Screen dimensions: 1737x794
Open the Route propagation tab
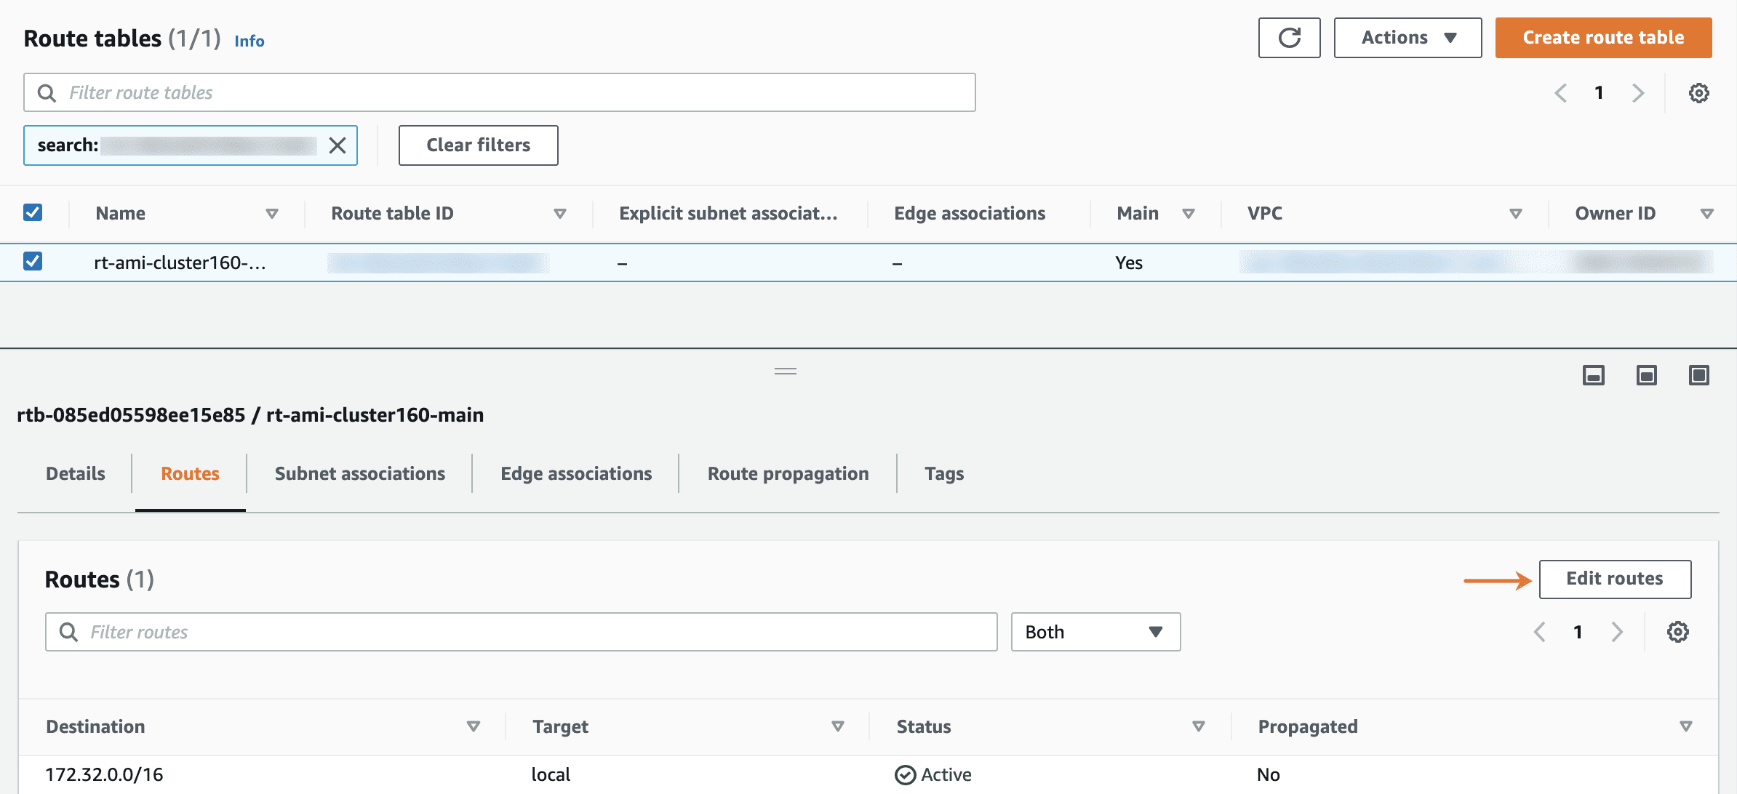[x=788, y=474]
